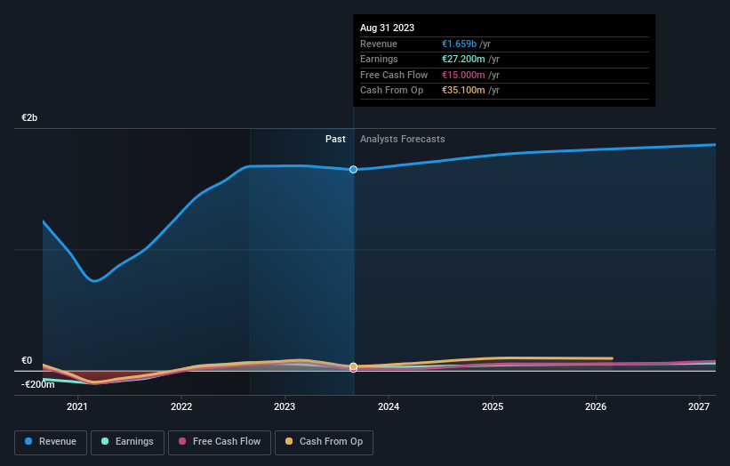Click the 2027 x-axis label
This screenshot has width=730, height=466.
[699, 406]
